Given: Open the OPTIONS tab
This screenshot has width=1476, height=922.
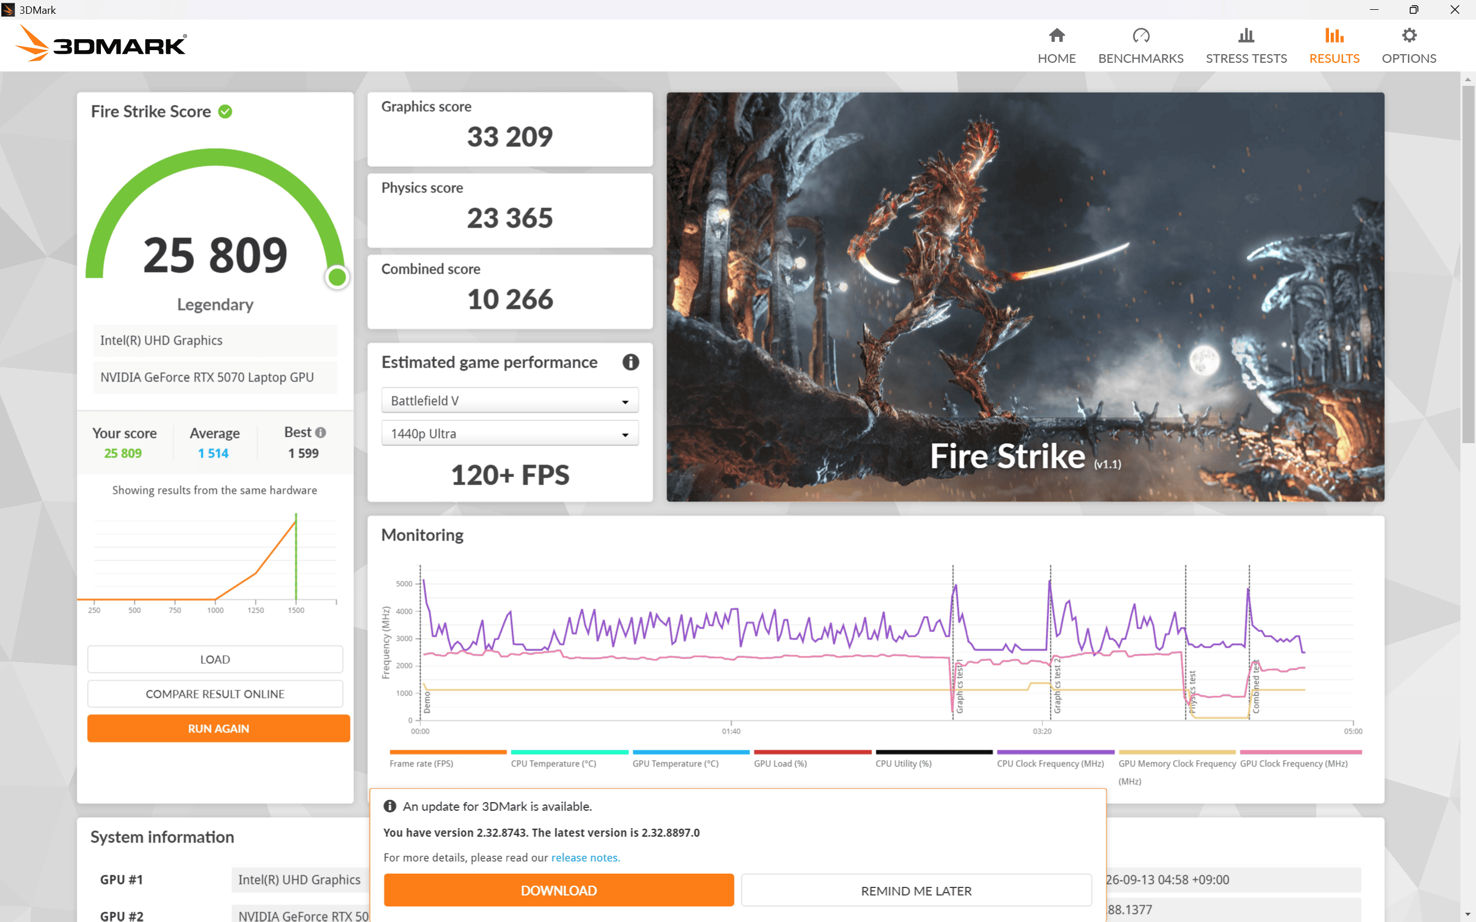Looking at the screenshot, I should tap(1409, 46).
